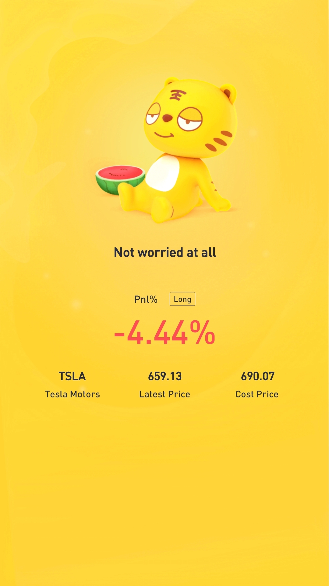Open the TSLA ticker symbol
This screenshot has width=329, height=586.
click(x=72, y=376)
